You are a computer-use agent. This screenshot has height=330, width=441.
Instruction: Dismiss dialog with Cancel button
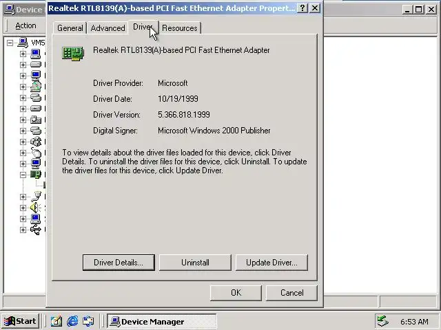(291, 293)
